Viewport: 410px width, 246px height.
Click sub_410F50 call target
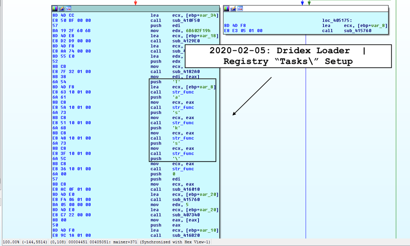186,21
